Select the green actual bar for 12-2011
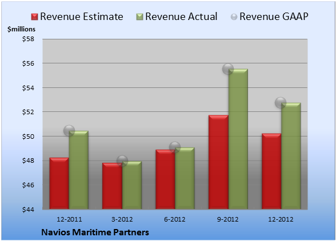The image size is (336, 241). point(79,170)
